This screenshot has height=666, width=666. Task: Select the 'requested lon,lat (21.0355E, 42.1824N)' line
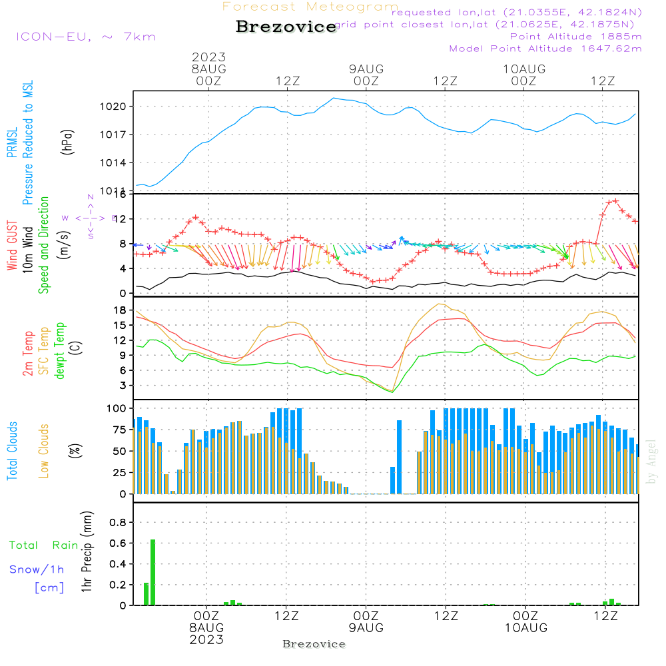(517, 13)
